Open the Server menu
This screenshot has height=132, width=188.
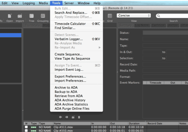[69, 3]
